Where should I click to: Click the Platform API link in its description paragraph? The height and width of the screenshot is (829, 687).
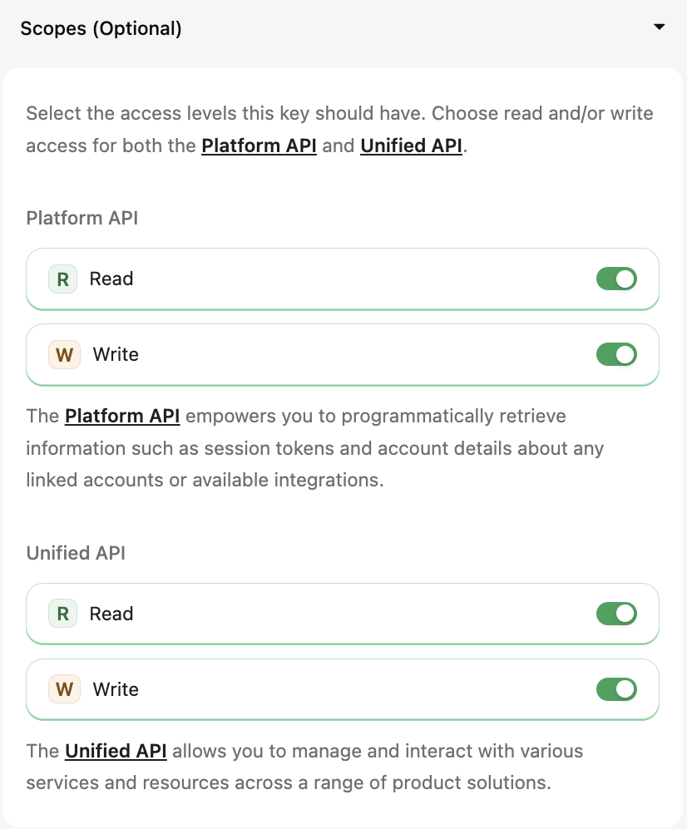click(x=121, y=416)
